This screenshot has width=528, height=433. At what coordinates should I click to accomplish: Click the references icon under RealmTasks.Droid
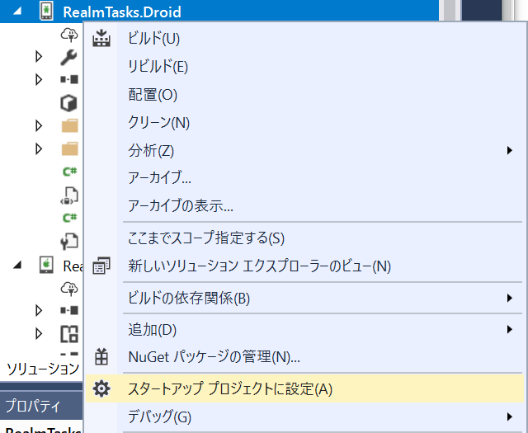click(x=69, y=79)
